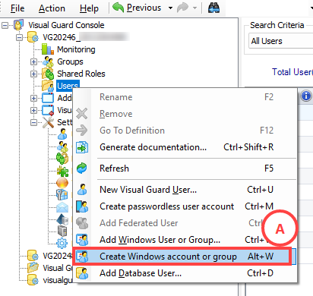Click the passwordless user account icon
Viewport: 313px width, 296px height.
coord(82,206)
